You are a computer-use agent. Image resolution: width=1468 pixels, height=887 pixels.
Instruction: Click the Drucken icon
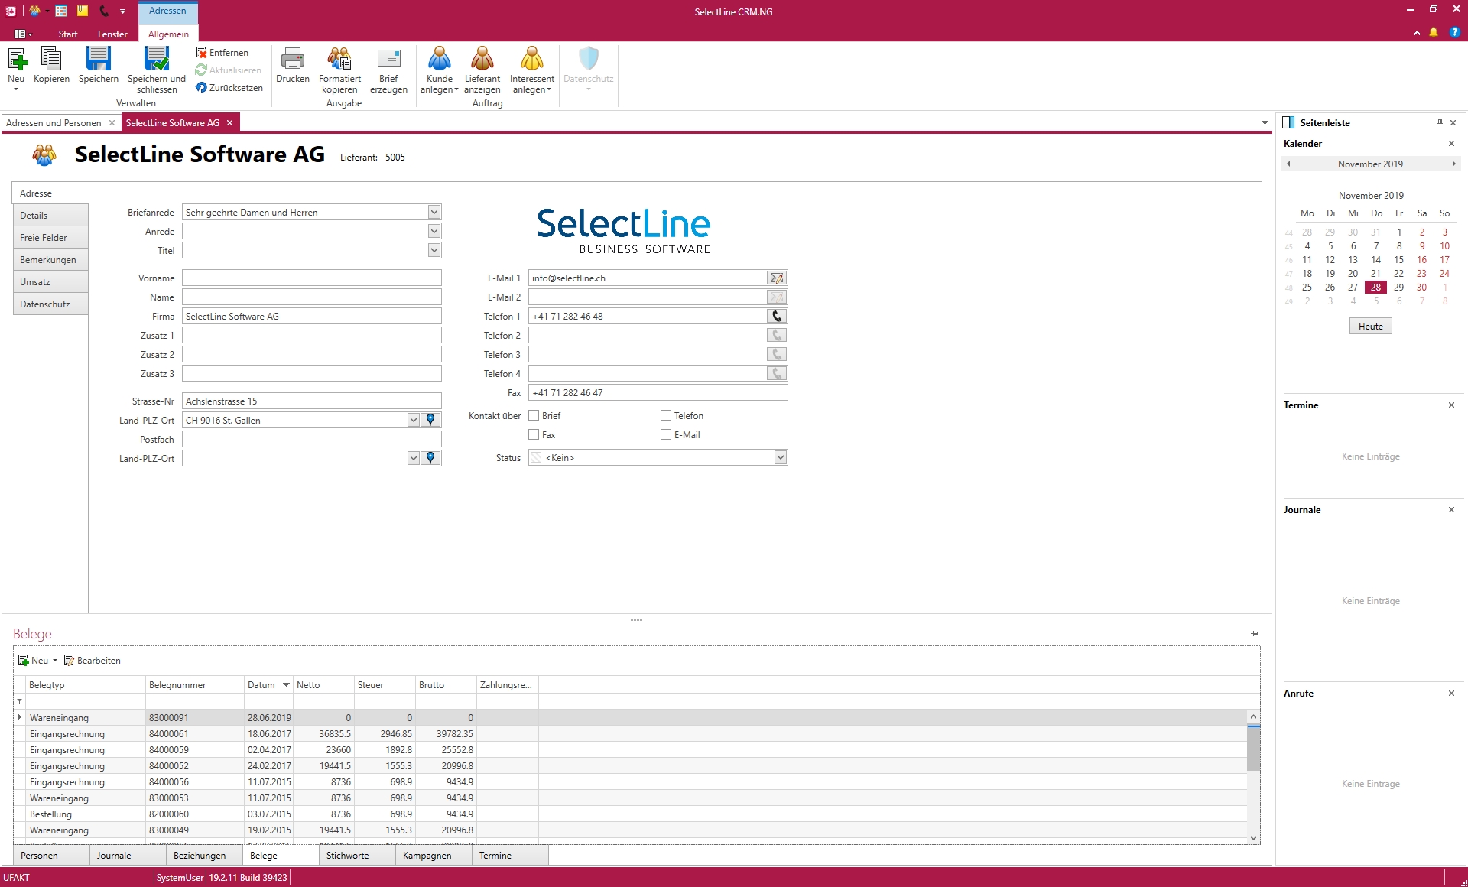[292, 67]
